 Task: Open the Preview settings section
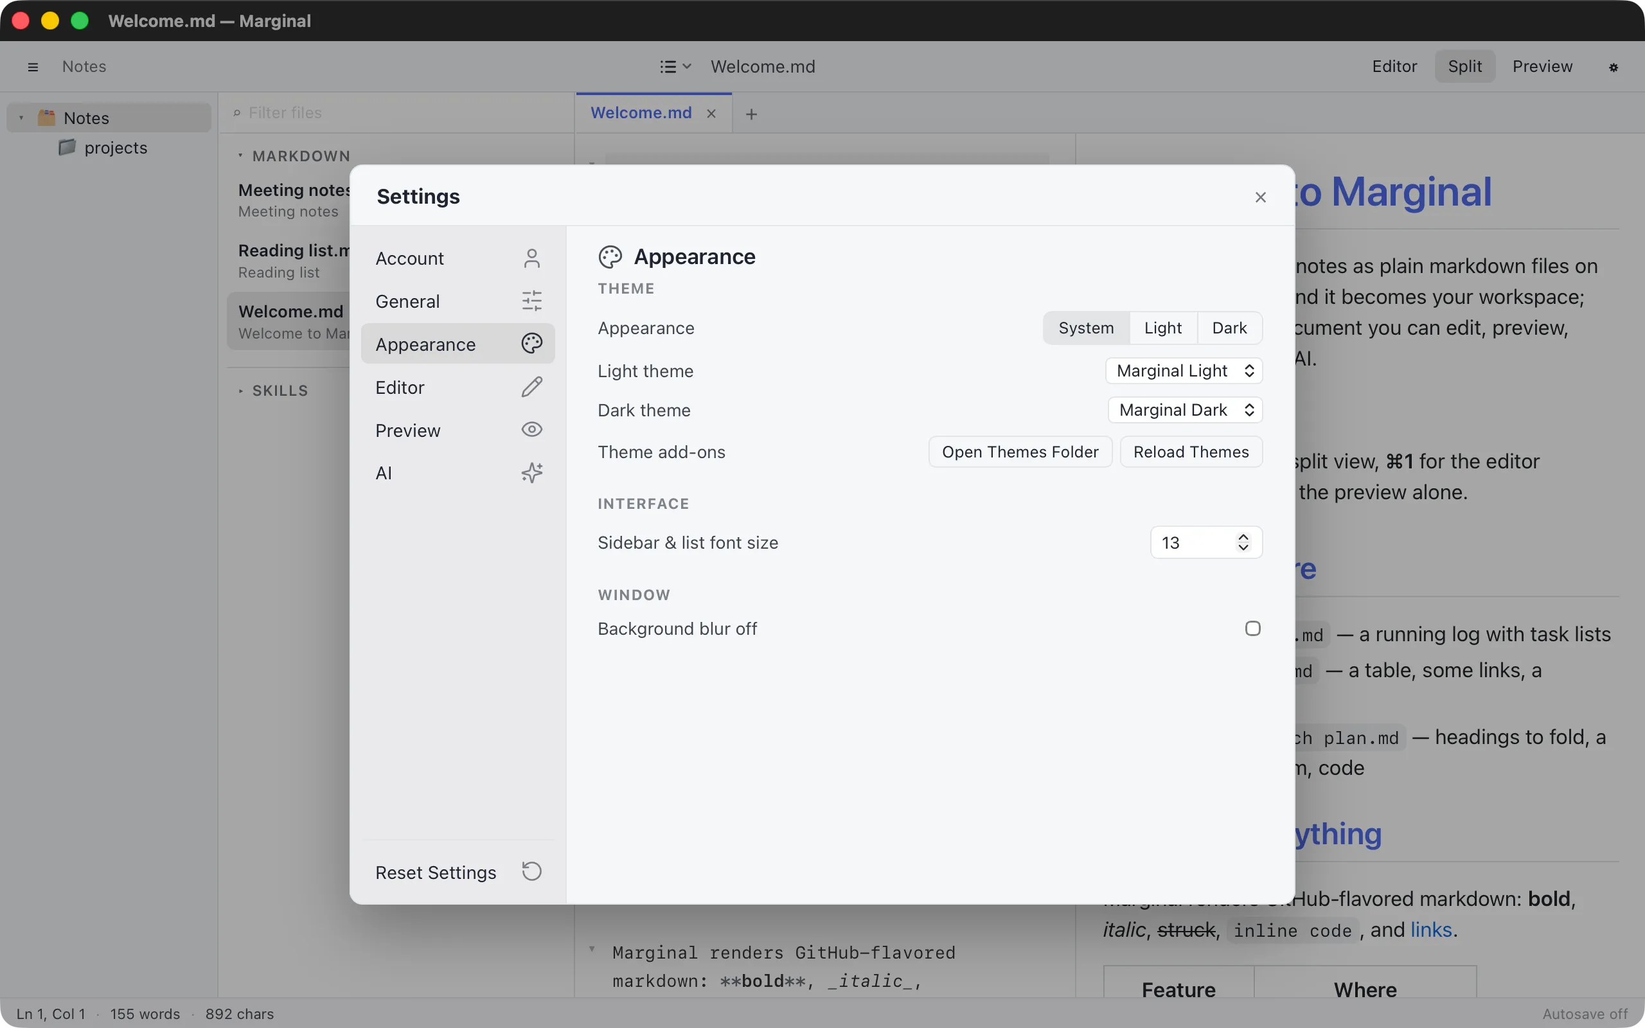458,430
